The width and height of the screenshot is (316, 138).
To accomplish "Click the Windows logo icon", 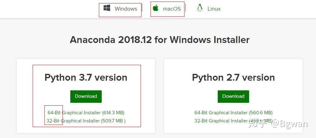I will 107,8.
